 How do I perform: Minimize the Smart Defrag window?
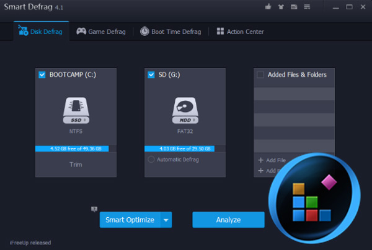pos(335,7)
